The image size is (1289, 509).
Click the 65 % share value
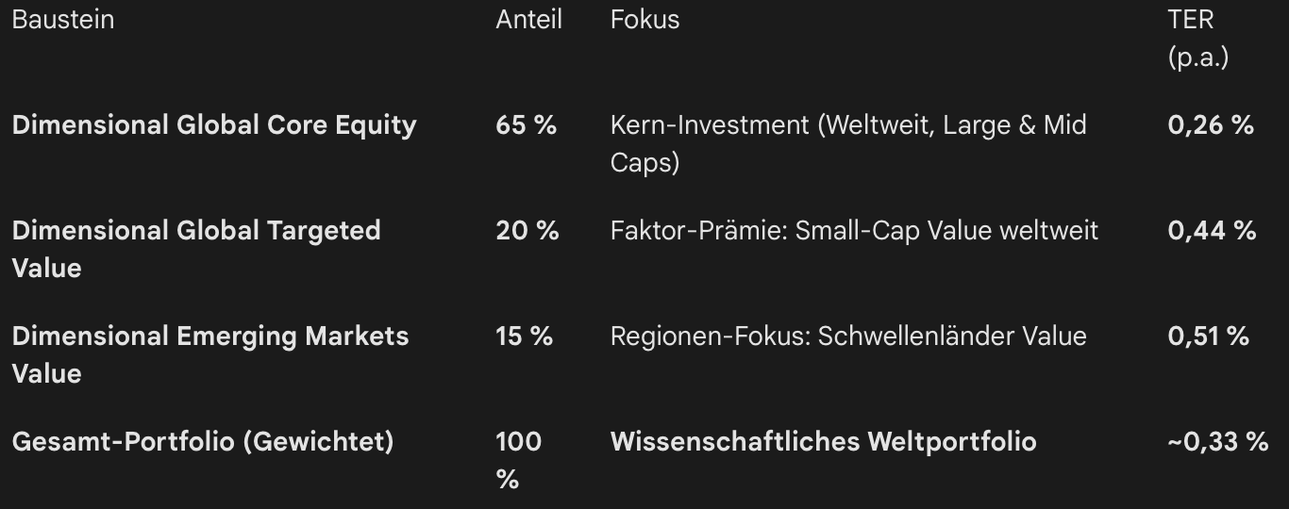point(526,125)
